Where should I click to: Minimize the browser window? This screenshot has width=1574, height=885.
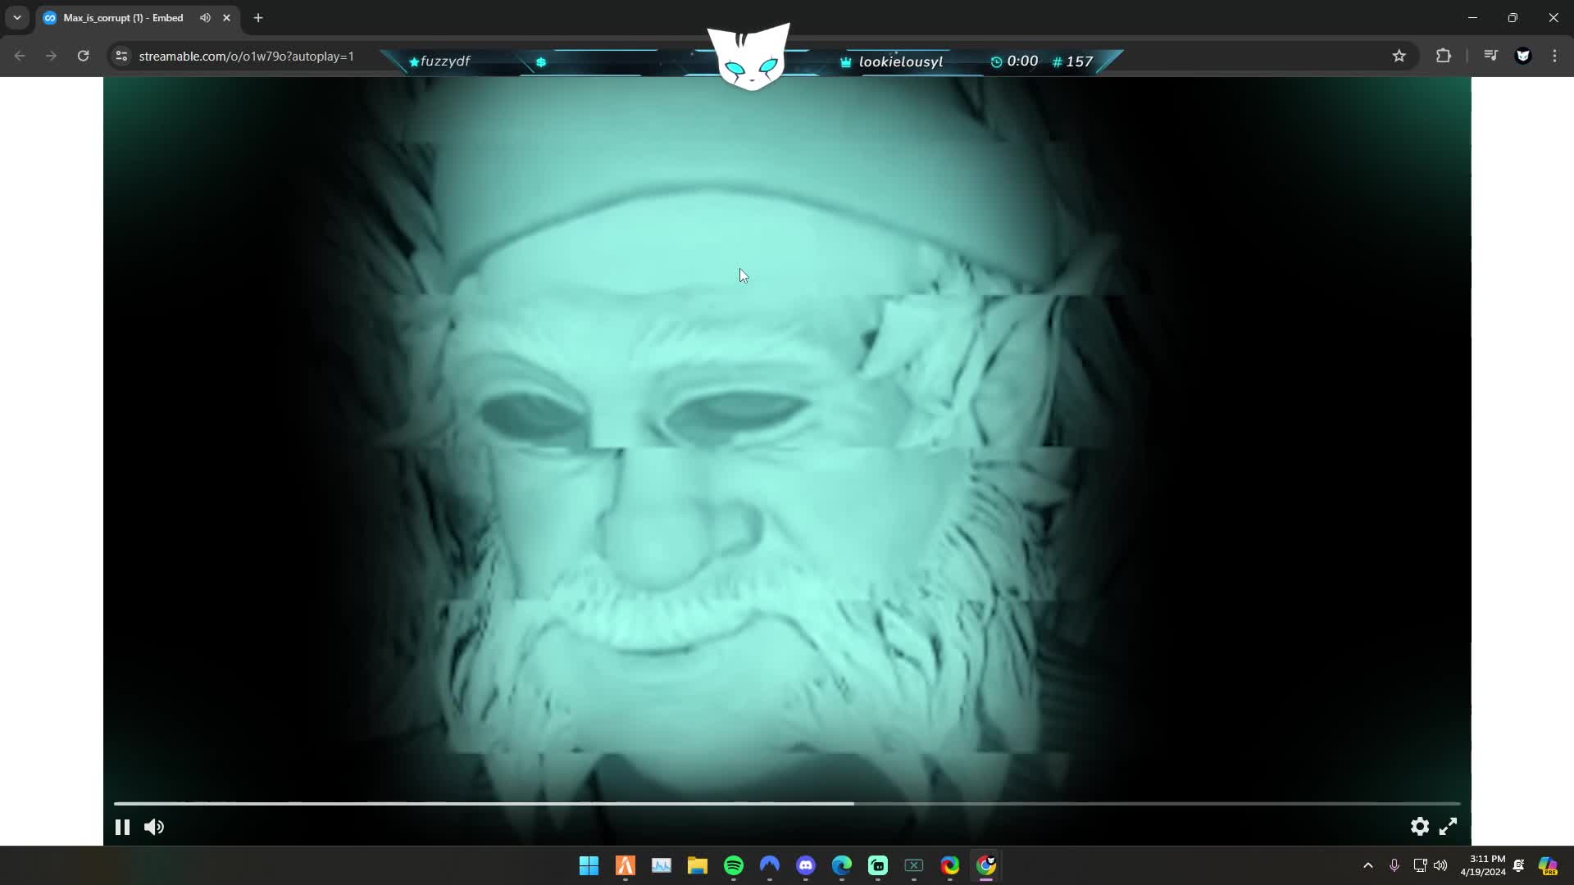click(x=1472, y=17)
